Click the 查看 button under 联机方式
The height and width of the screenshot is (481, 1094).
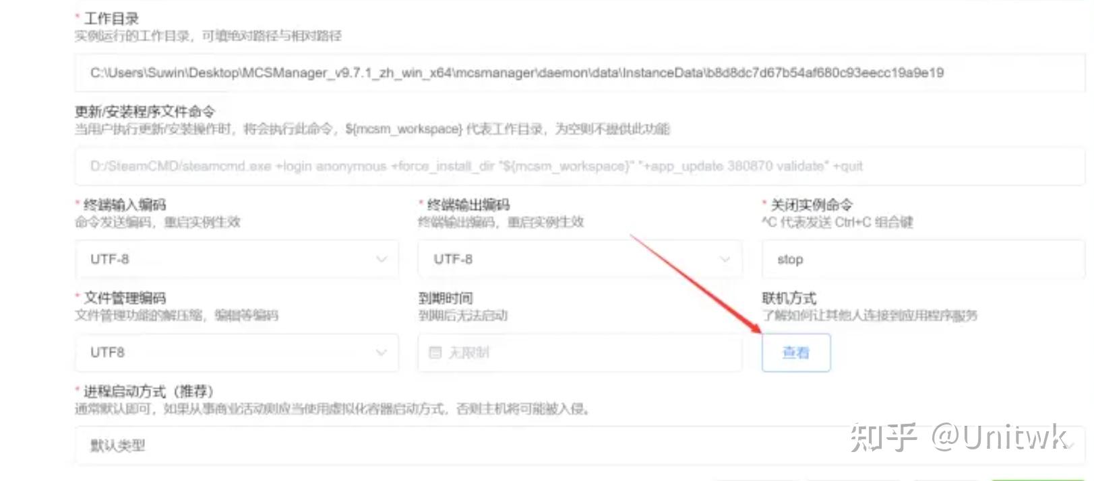[x=796, y=353]
